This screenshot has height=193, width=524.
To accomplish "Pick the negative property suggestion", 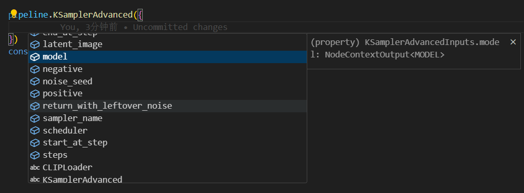I will (x=168, y=69).
